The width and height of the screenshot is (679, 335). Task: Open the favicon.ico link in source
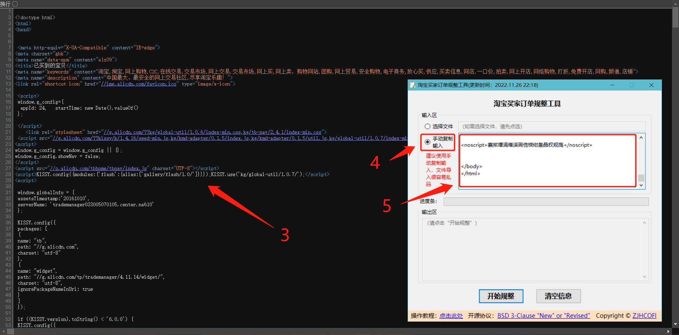[x=139, y=84]
